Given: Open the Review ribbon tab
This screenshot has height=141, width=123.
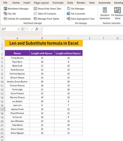Looking at the screenshot, I should coord(81,3).
